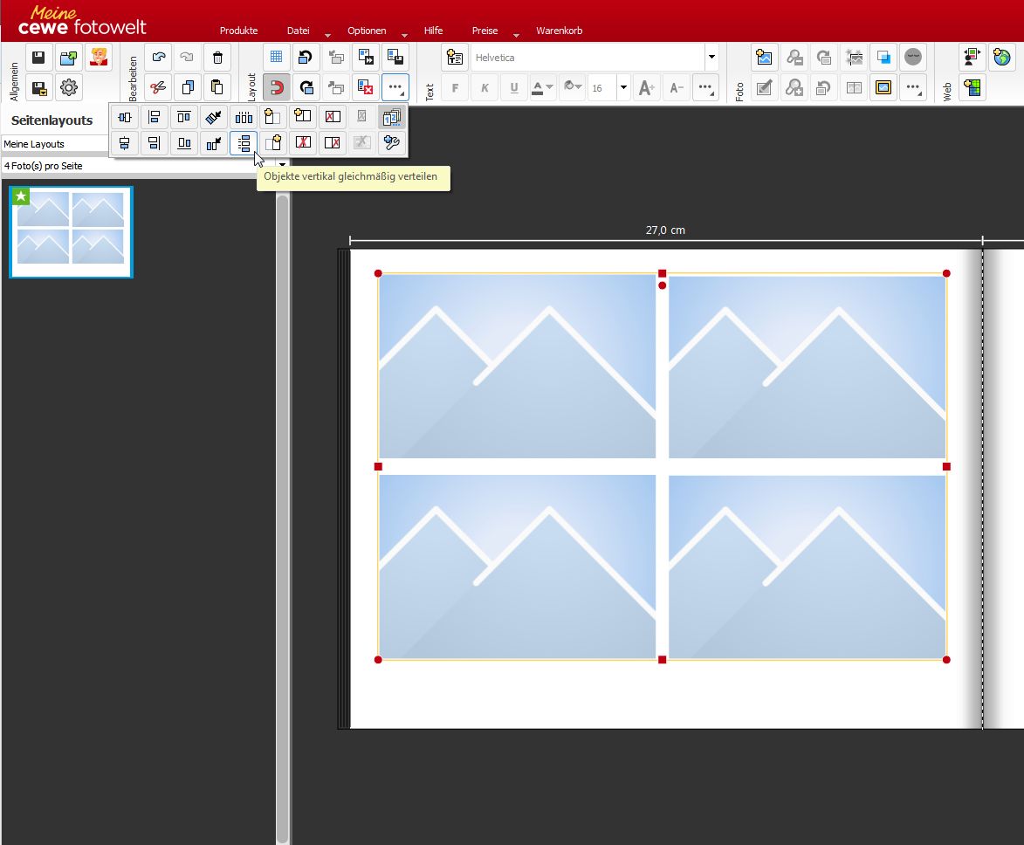Image resolution: width=1024 pixels, height=845 pixels.
Task: Click the scissors cut icon
Action: point(158,87)
